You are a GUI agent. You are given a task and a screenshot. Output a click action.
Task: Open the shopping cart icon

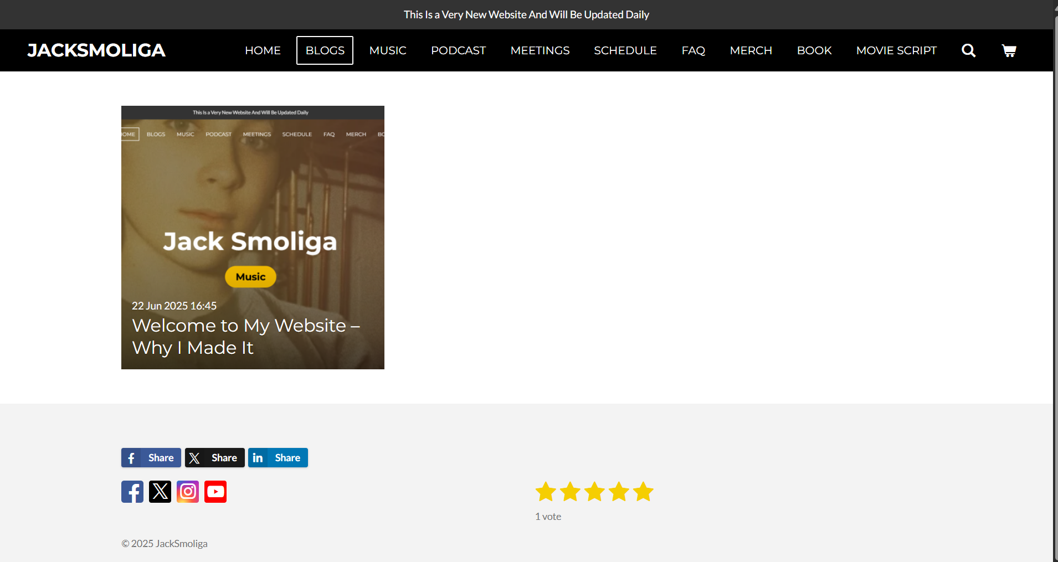point(1009,50)
